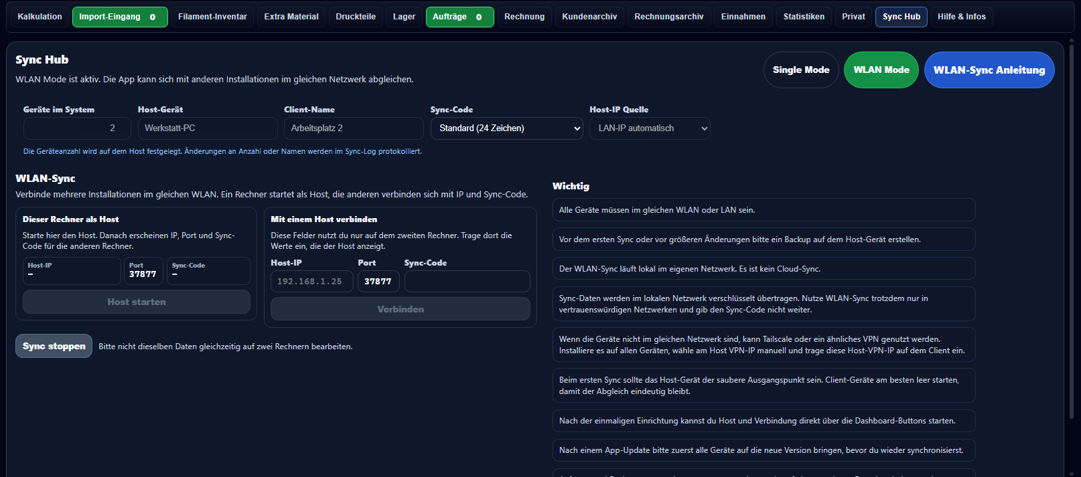Open the Host-IP Quelle dropdown
Screen dimensions: 1081x477
tap(650, 128)
